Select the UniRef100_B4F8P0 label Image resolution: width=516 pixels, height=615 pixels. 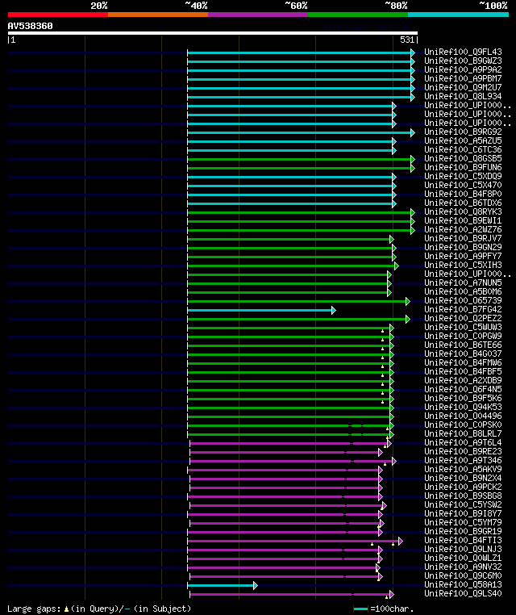click(x=463, y=194)
